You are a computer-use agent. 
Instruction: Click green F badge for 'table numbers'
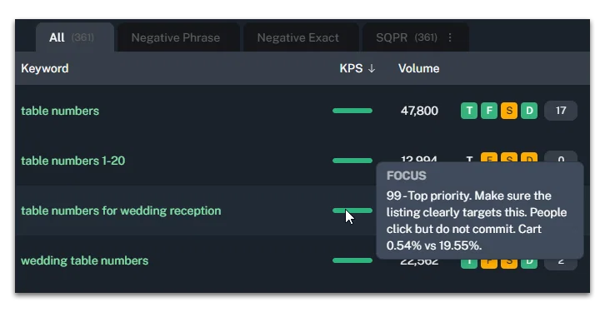pyautogui.click(x=489, y=111)
